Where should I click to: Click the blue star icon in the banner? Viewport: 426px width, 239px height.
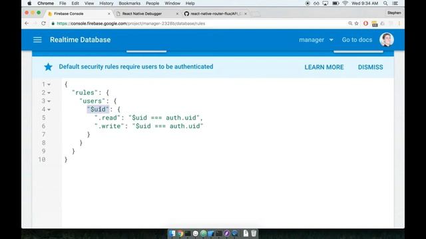[x=48, y=66]
